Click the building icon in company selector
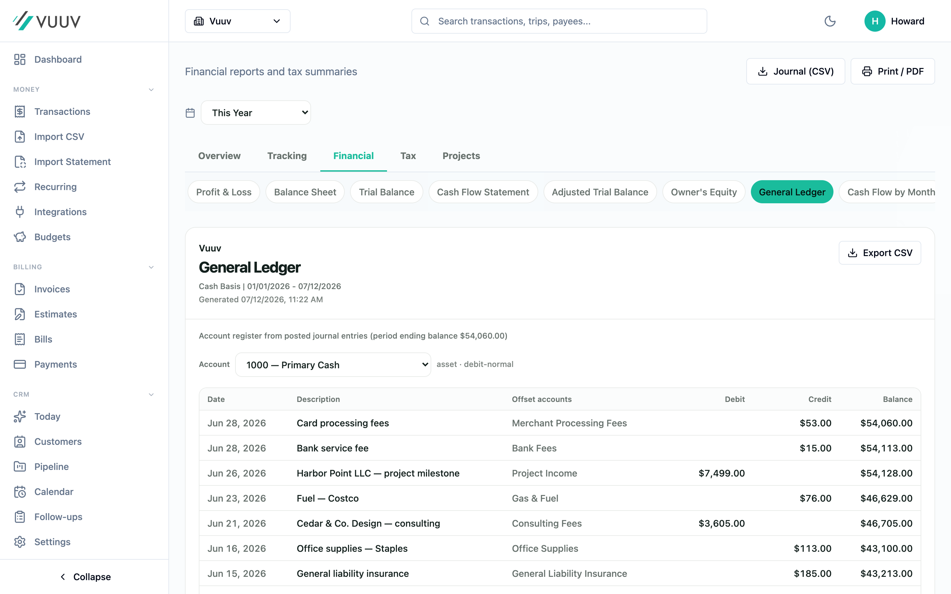951x594 pixels. pyautogui.click(x=199, y=21)
